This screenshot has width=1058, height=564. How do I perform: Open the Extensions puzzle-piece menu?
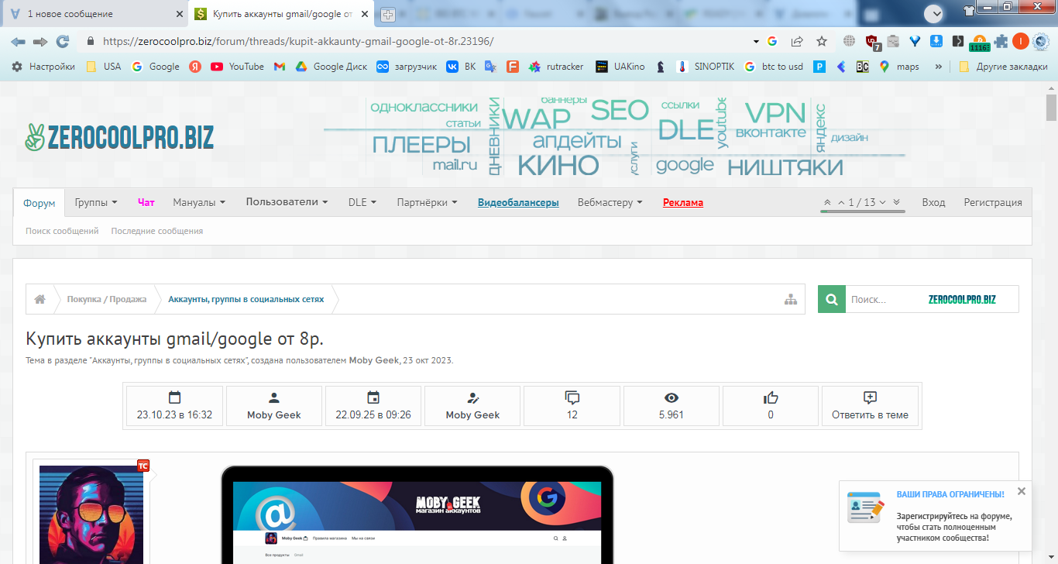point(1001,41)
